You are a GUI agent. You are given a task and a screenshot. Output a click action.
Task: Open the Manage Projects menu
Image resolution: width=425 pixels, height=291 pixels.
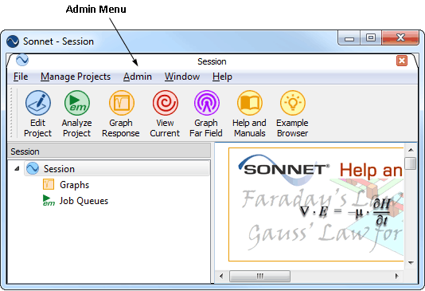coord(76,77)
